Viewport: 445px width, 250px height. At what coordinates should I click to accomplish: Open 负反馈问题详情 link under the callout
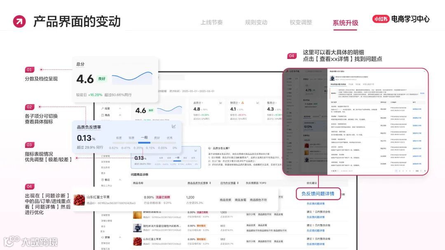(x=315, y=204)
